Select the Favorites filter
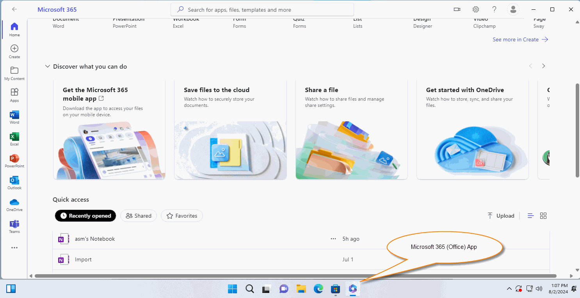This screenshot has width=580, height=298. (x=182, y=216)
